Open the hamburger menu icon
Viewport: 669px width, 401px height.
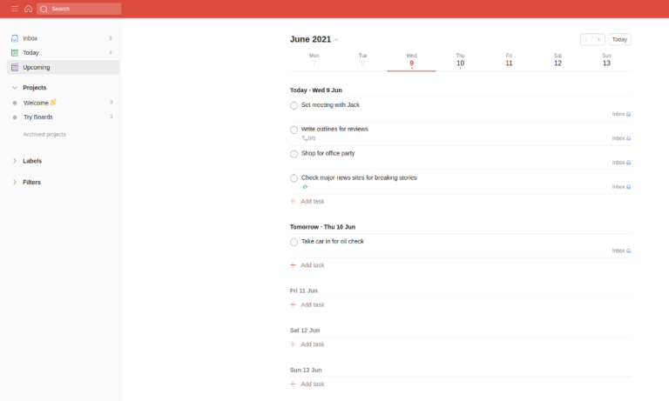15,9
